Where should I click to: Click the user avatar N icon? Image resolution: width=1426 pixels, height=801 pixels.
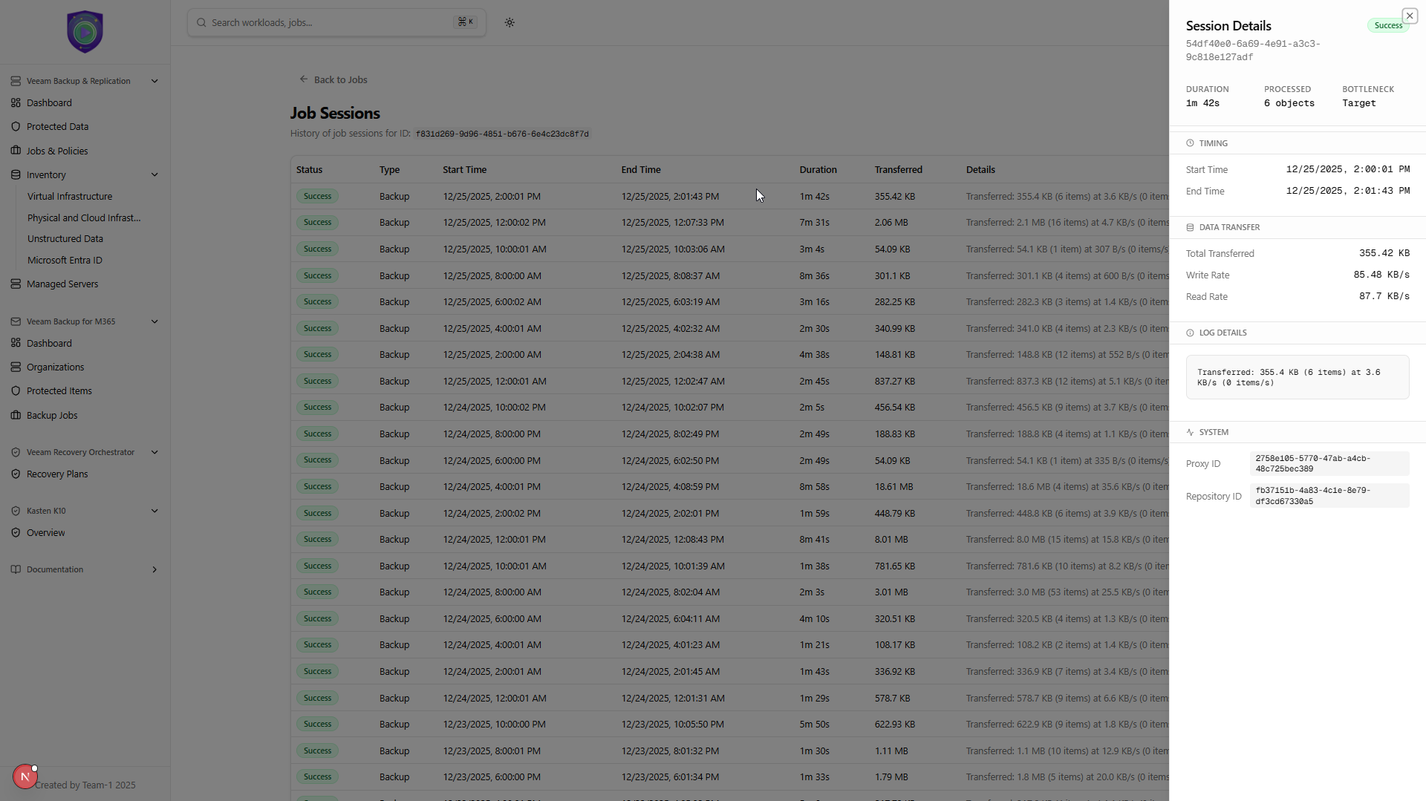25,777
